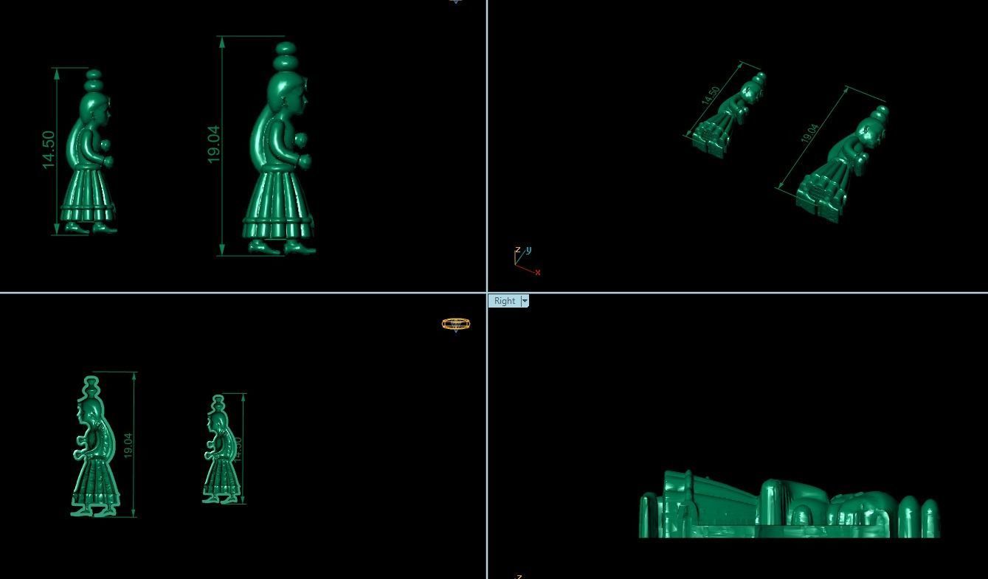Screen dimensions: 988x579
Task: Select the 14.50 dimension label in the perspective view
Action: [710, 96]
